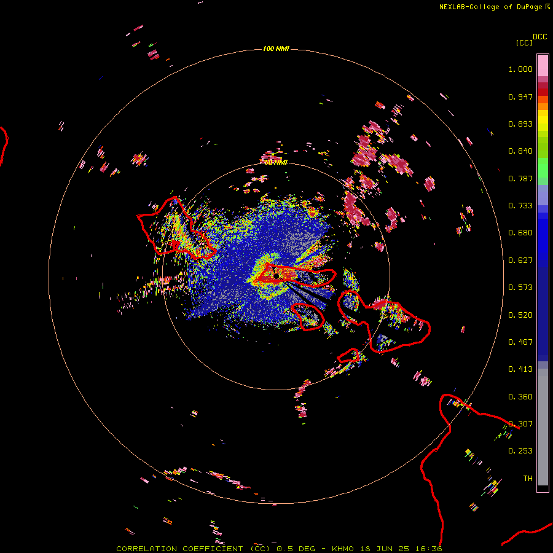Click the 0.947 color scale value
Image resolution: width=553 pixels, height=553 pixels.
point(520,96)
